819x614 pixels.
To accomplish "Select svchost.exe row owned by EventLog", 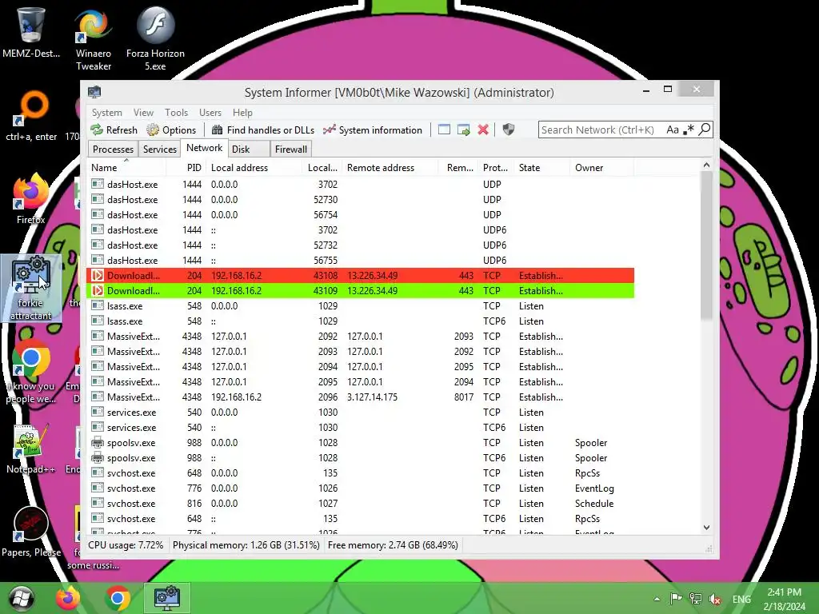I will coord(361,488).
